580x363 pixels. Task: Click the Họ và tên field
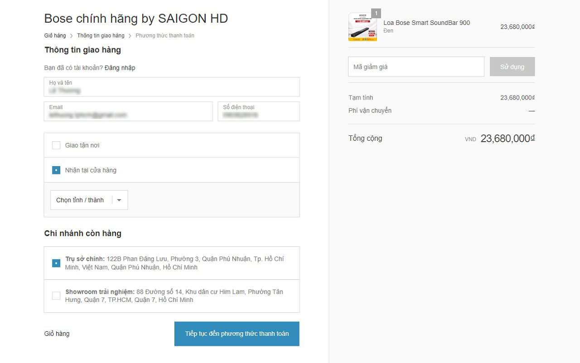(172, 87)
